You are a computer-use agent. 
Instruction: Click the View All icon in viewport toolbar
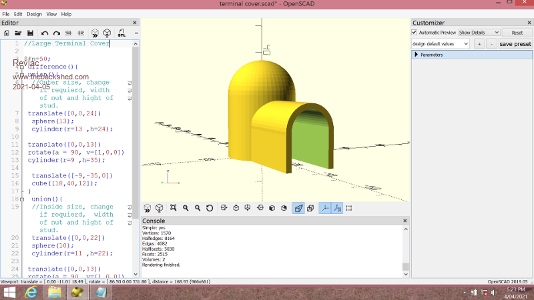173,208
